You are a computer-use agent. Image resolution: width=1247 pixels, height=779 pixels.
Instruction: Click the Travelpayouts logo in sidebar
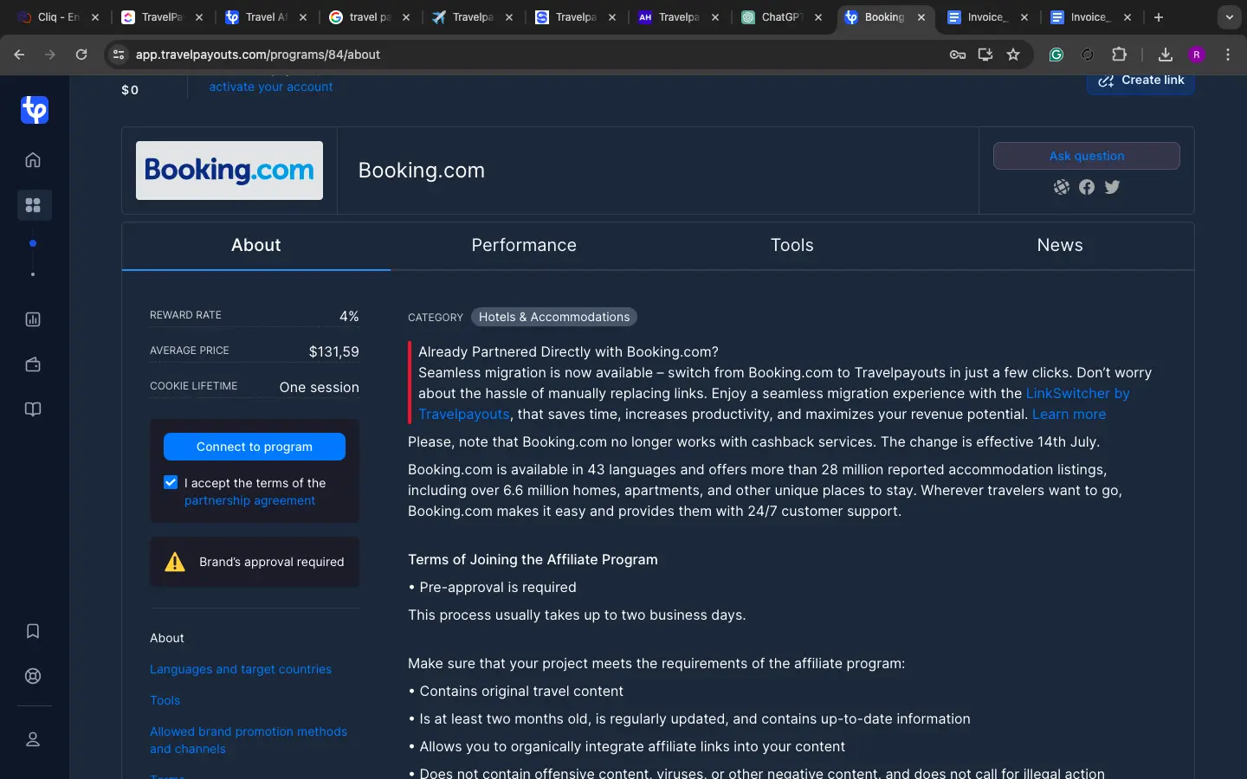(x=35, y=110)
